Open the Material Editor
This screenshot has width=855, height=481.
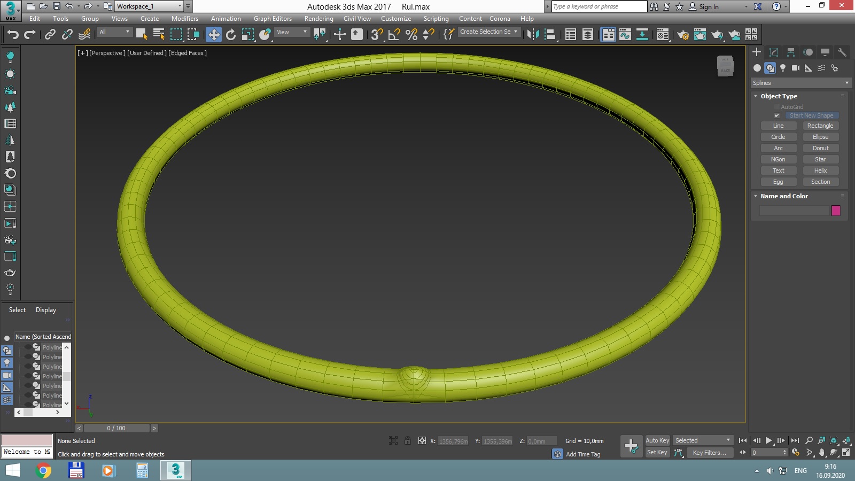[663, 35]
